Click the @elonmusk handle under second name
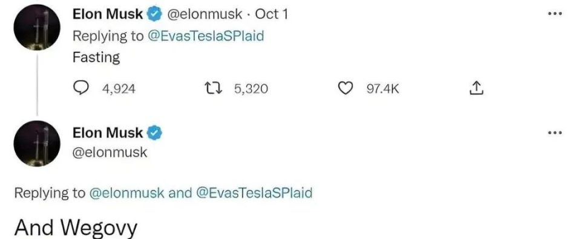The image size is (581, 239). pos(110,152)
